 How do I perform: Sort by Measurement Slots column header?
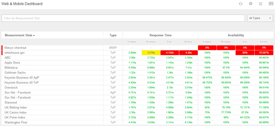tap(20, 35)
